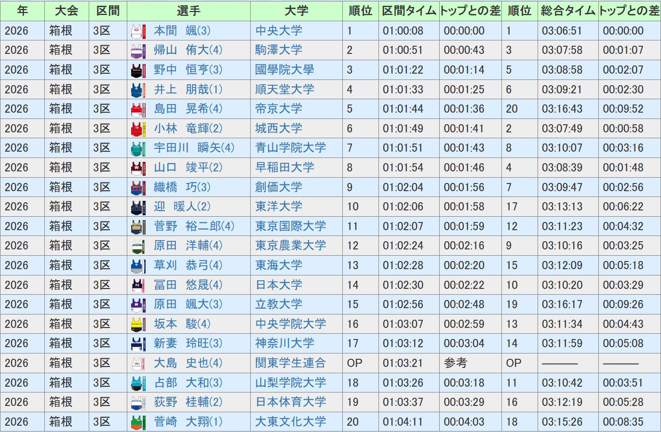The width and height of the screenshot is (661, 432).
Task: Go to the 青山学院大学 team page
Action: pos(290,148)
